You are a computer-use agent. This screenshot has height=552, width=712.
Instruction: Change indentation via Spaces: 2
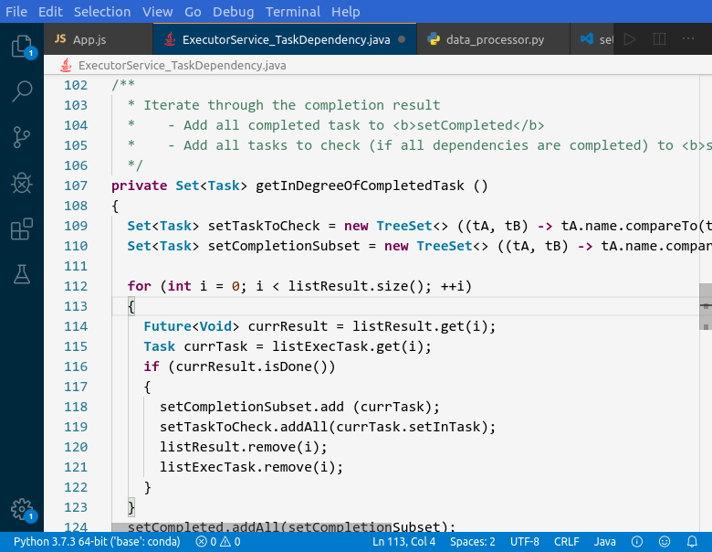[x=472, y=542]
